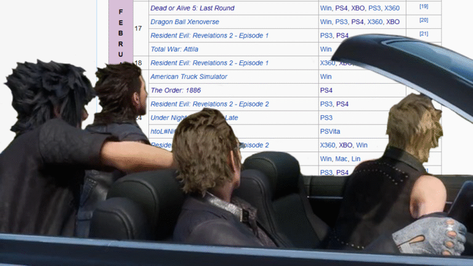Click PS4 platform in The Order: 1886 row
This screenshot has width=473, height=266.
tap(326, 90)
